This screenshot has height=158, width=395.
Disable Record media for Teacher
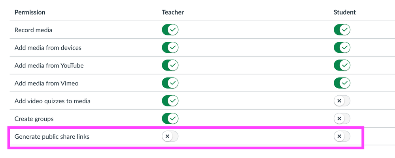170,30
